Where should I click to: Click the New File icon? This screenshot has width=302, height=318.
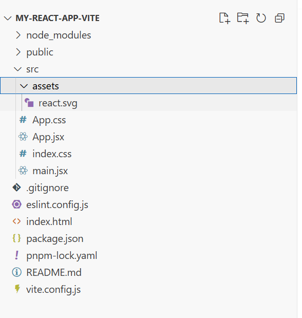click(225, 18)
